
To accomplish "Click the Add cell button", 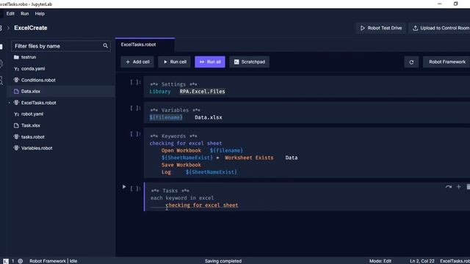I will (137, 62).
